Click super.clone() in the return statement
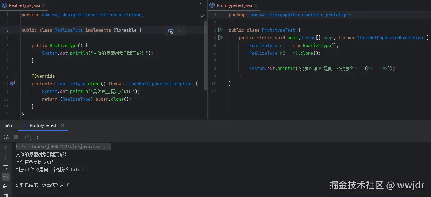The image size is (431, 197). click(x=112, y=99)
